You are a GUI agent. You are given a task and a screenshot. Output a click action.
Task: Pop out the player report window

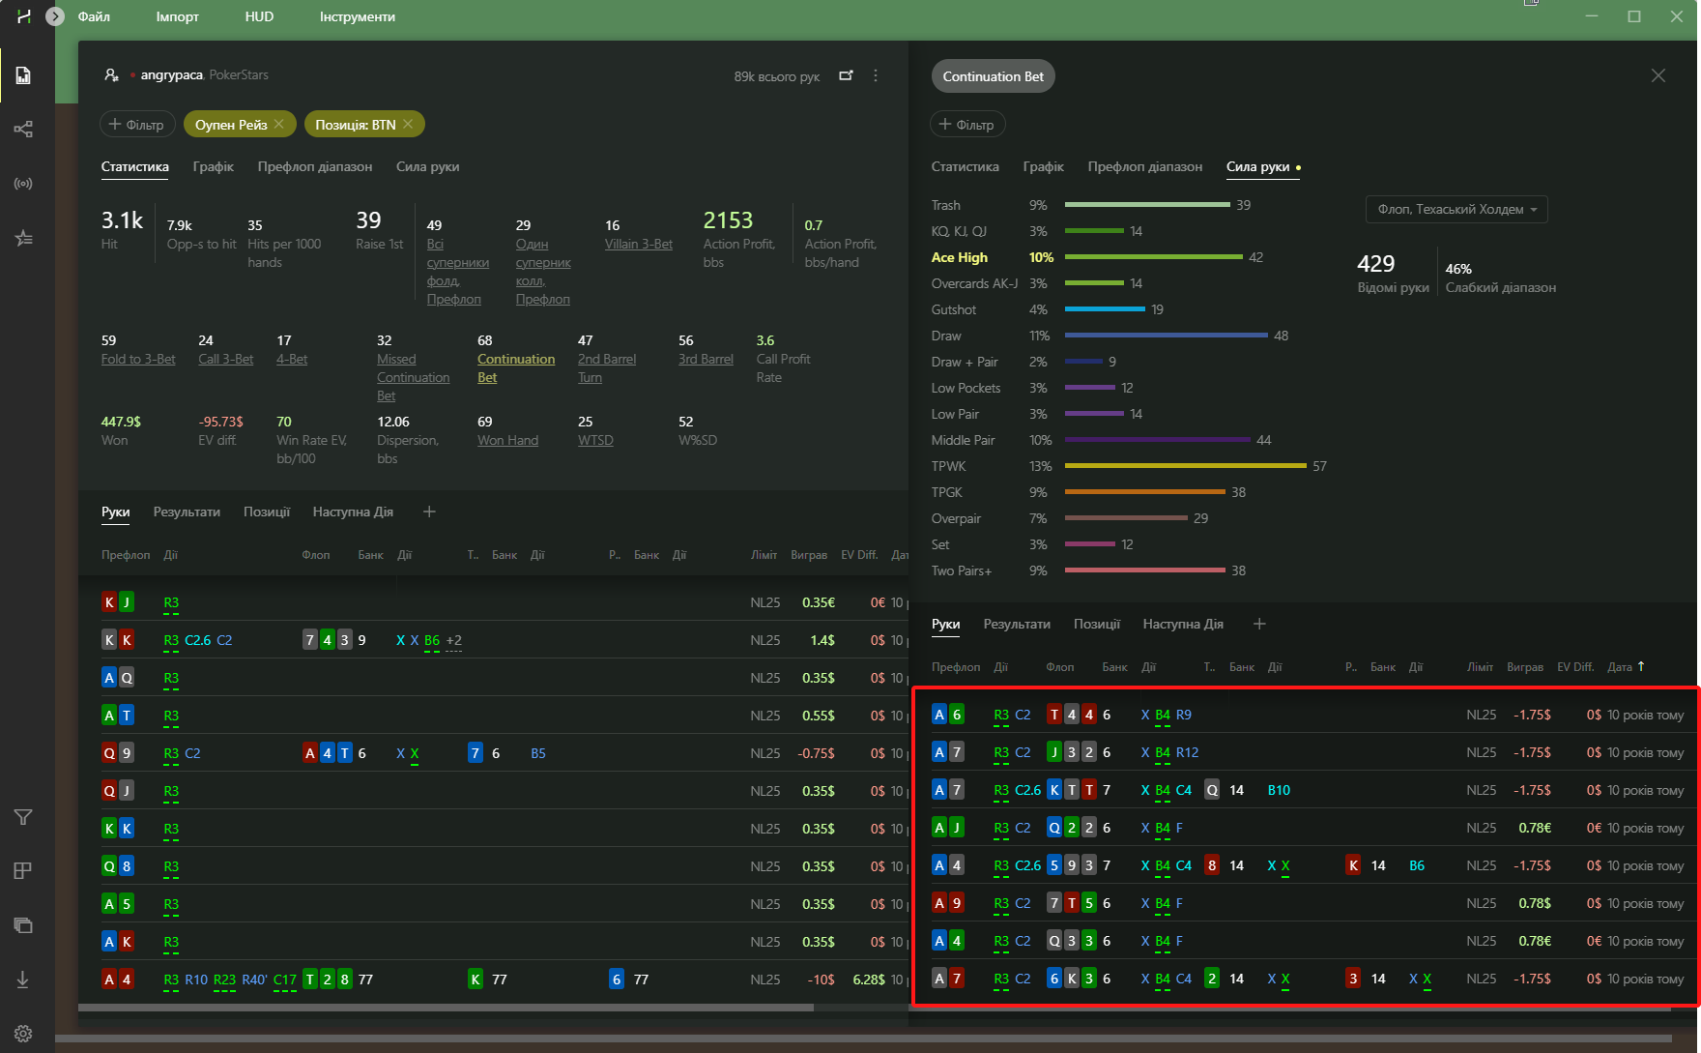pyautogui.click(x=846, y=75)
